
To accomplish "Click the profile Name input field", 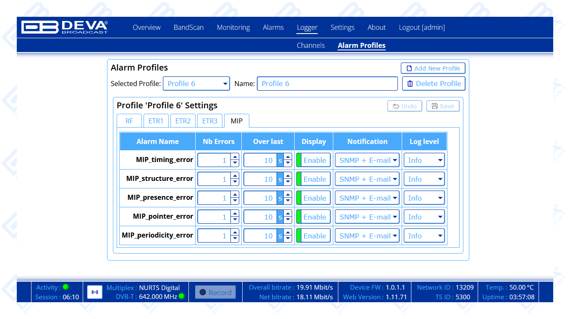I will tap(327, 84).
